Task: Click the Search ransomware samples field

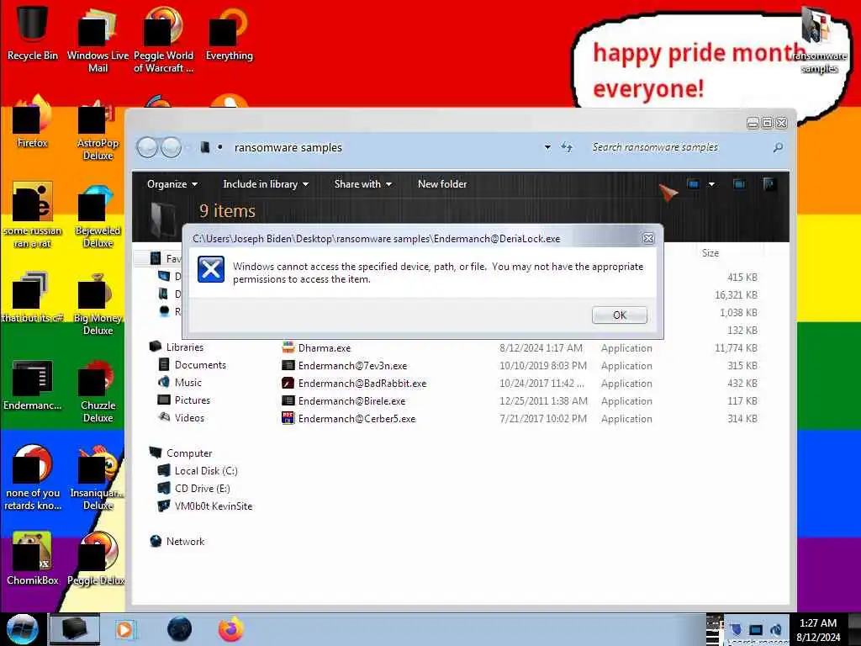Action: 681,147
